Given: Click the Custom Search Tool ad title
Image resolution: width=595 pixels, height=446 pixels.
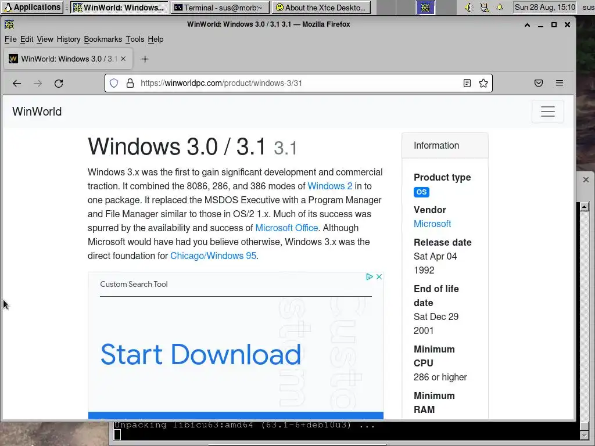Looking at the screenshot, I should [x=134, y=284].
